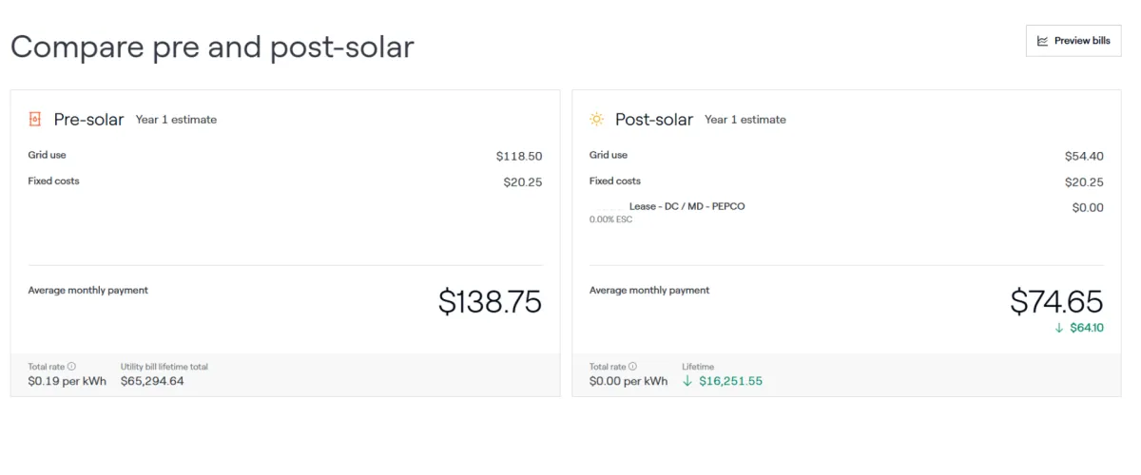Click the Post-solar Grid use amount $54.40
The height and width of the screenshot is (475, 1141).
pos(1084,156)
